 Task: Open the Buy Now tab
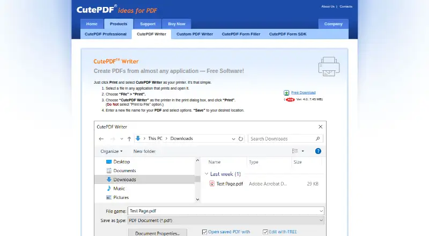point(176,24)
